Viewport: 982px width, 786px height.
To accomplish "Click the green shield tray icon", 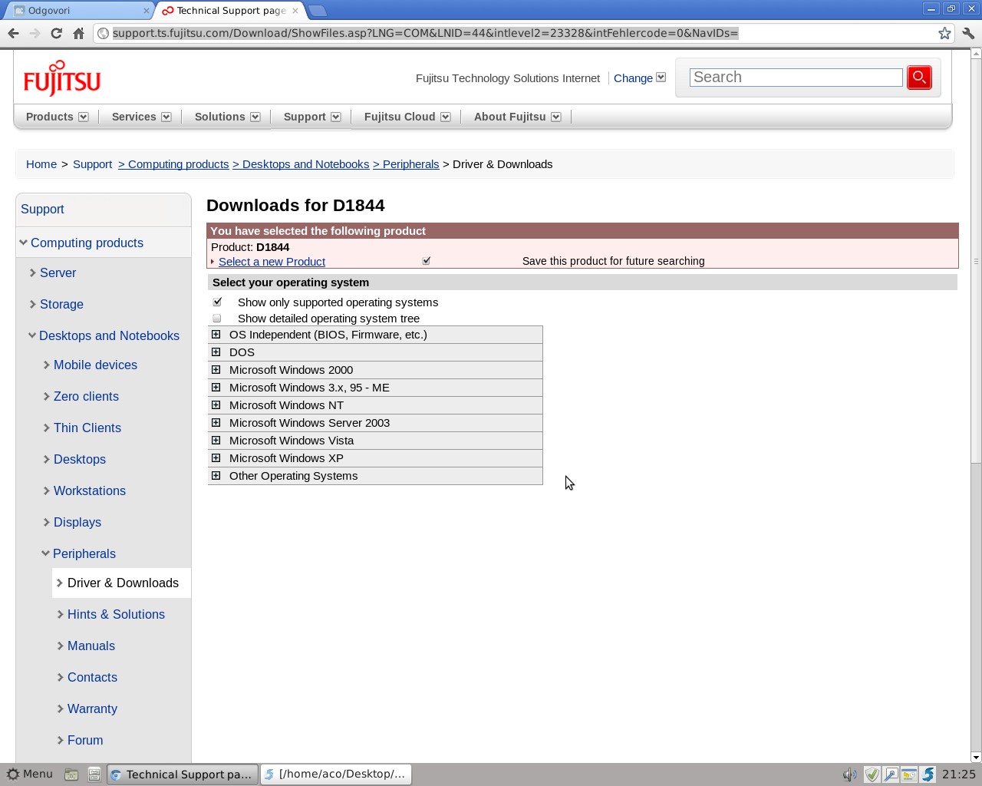I will coord(872,774).
